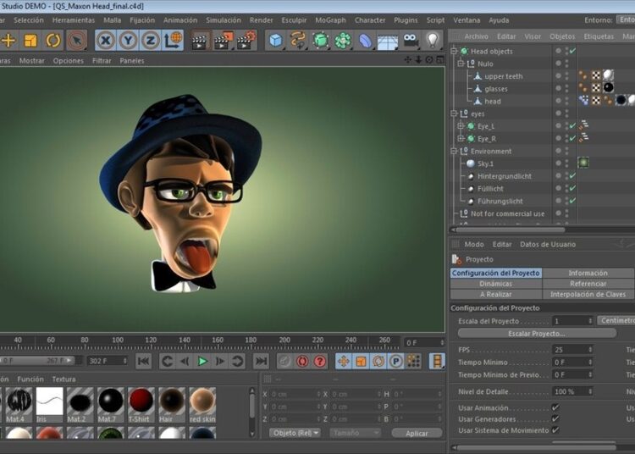The image size is (635, 454).
Task: Open the spline pen tool icon
Action: coord(298,41)
